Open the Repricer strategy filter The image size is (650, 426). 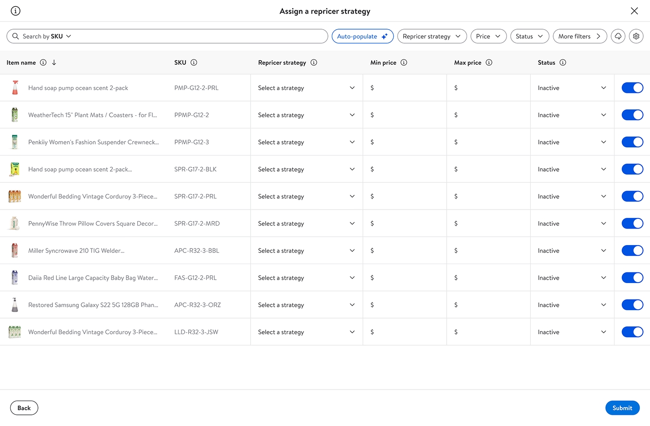coord(432,36)
